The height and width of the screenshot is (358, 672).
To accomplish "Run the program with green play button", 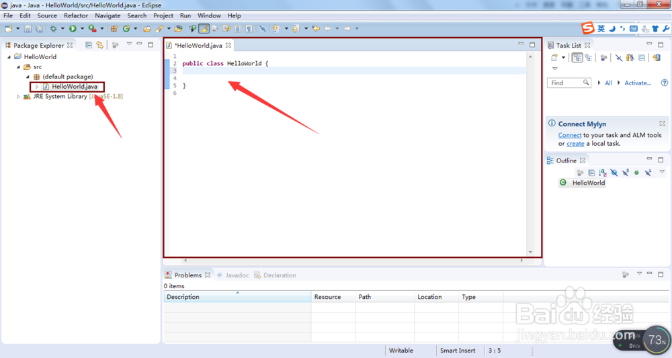I will (73, 29).
